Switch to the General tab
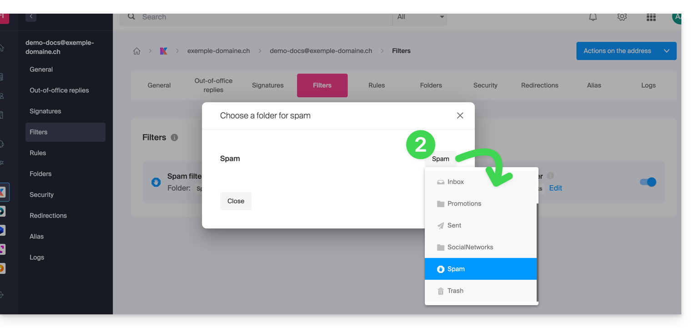Screen dimensions: 695x328 coord(159,85)
